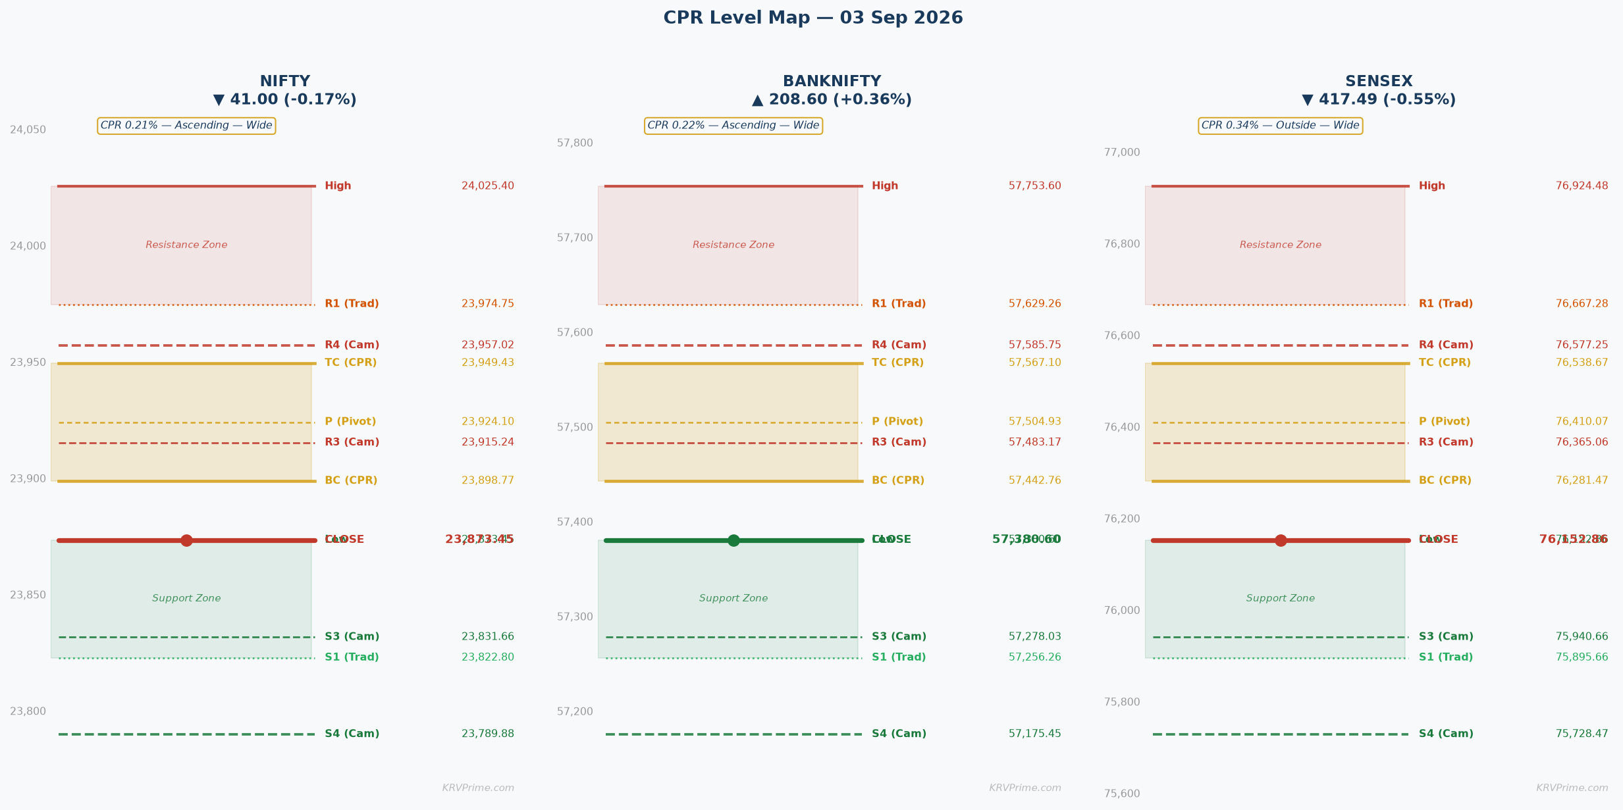Click the BANKNIFTY BC (CPR) value 57,442.76
The height and width of the screenshot is (810, 1623).
tap(1035, 481)
